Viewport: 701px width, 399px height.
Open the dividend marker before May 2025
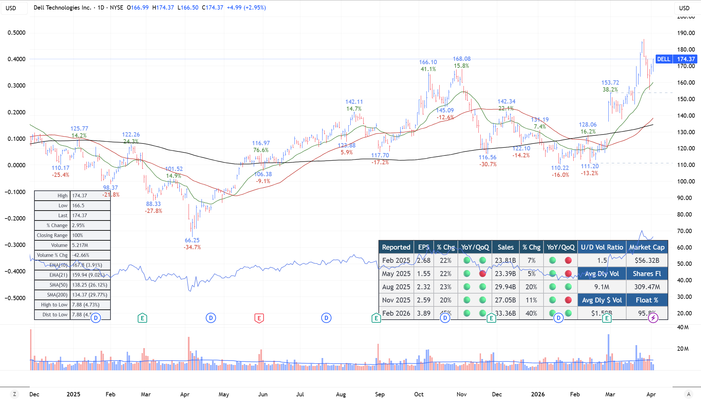pyautogui.click(x=211, y=318)
